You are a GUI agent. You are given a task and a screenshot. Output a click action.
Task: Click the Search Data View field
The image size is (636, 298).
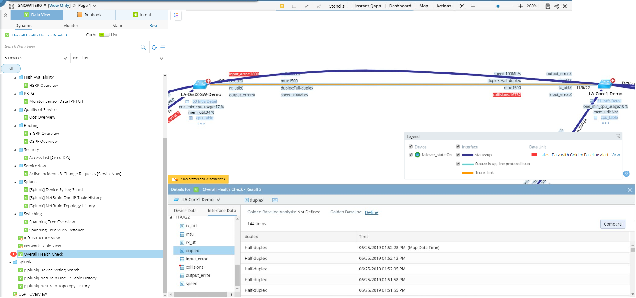pos(70,47)
